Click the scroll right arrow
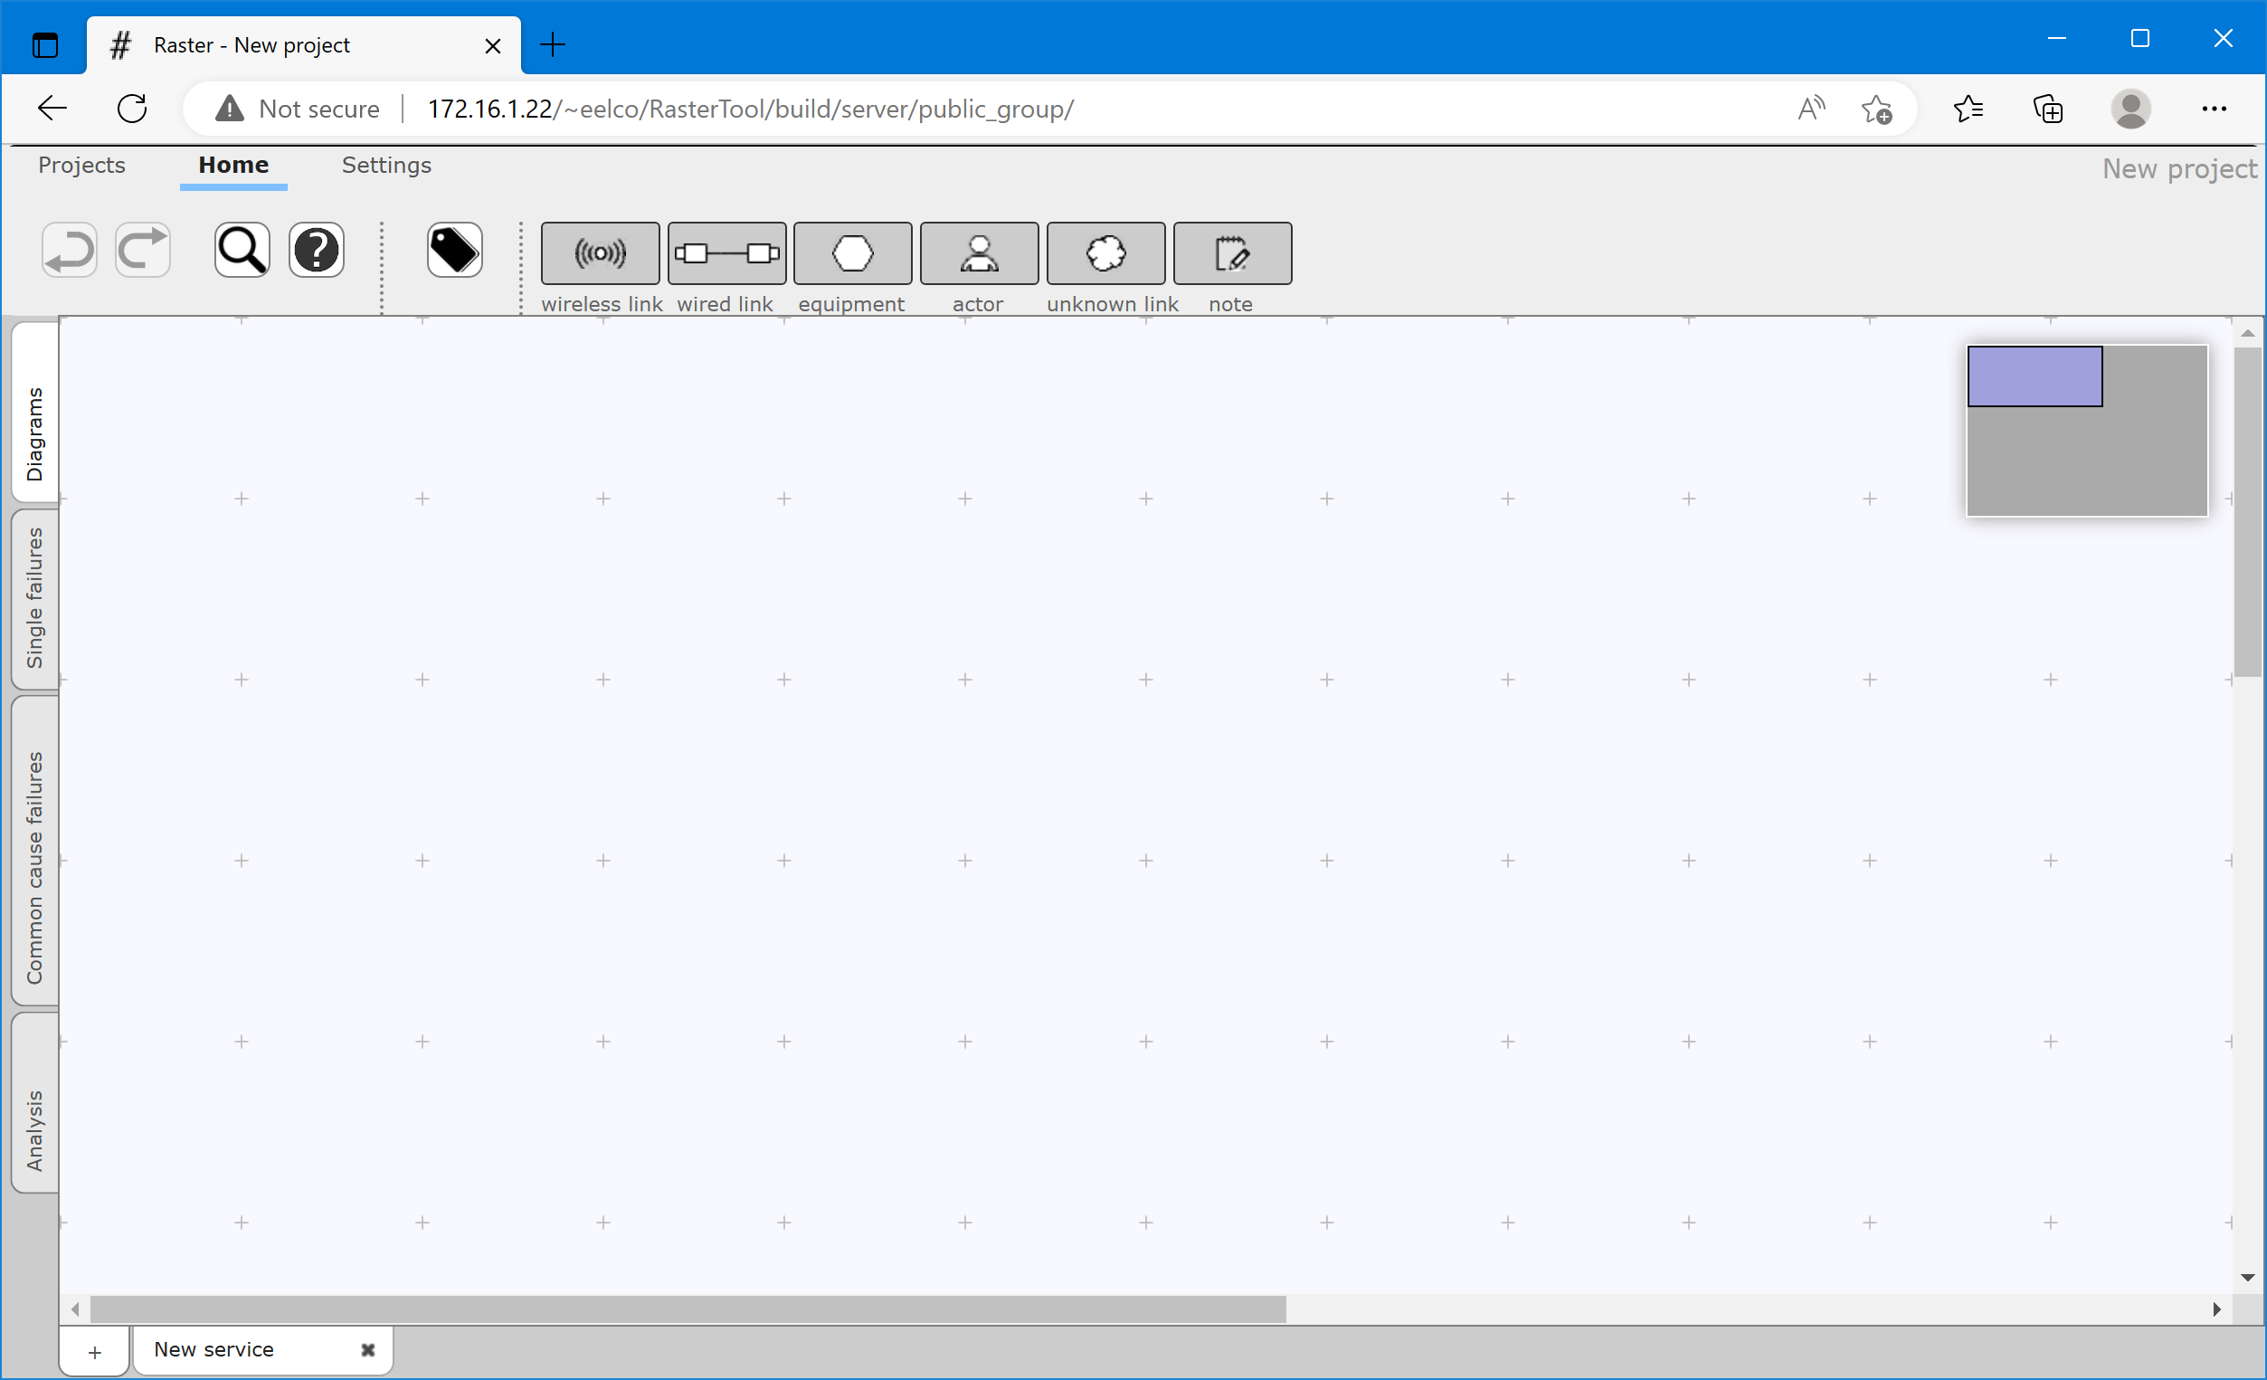2267x1380 pixels. pos(2217,1309)
